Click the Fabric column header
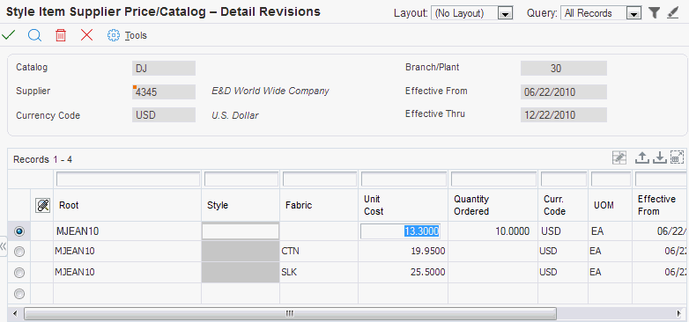The width and height of the screenshot is (689, 322). [x=319, y=205]
